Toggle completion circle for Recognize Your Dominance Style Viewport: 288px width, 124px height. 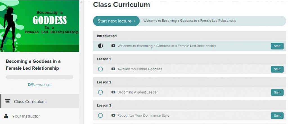[x=100, y=115]
